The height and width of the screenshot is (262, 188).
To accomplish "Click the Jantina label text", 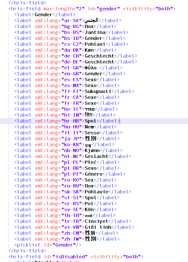I will click(x=95, y=32).
